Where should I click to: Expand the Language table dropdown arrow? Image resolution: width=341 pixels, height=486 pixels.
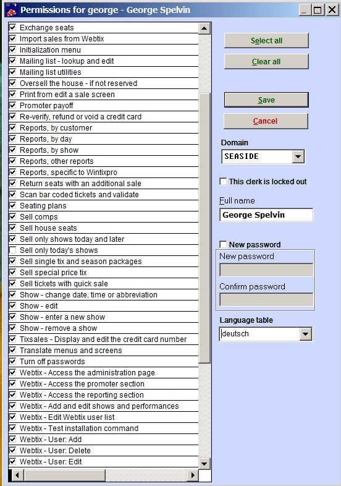pyautogui.click(x=305, y=334)
